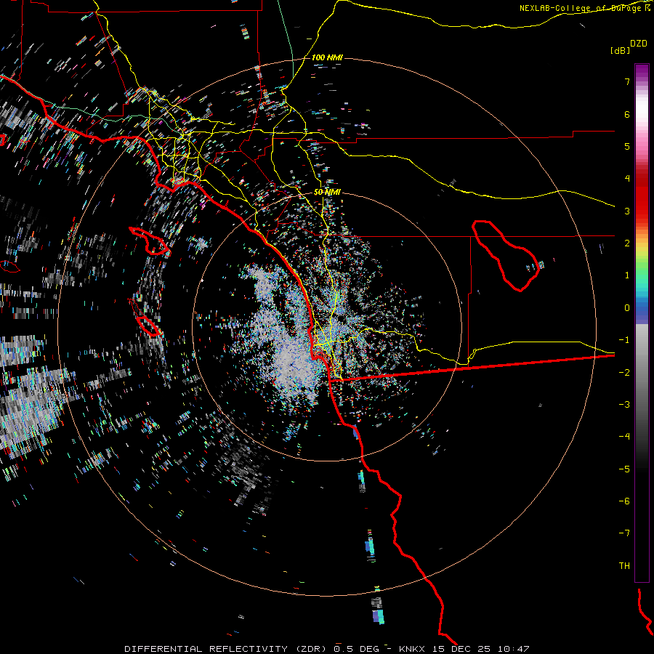
Task: Click the [dB] unit label
Action: tap(621, 50)
